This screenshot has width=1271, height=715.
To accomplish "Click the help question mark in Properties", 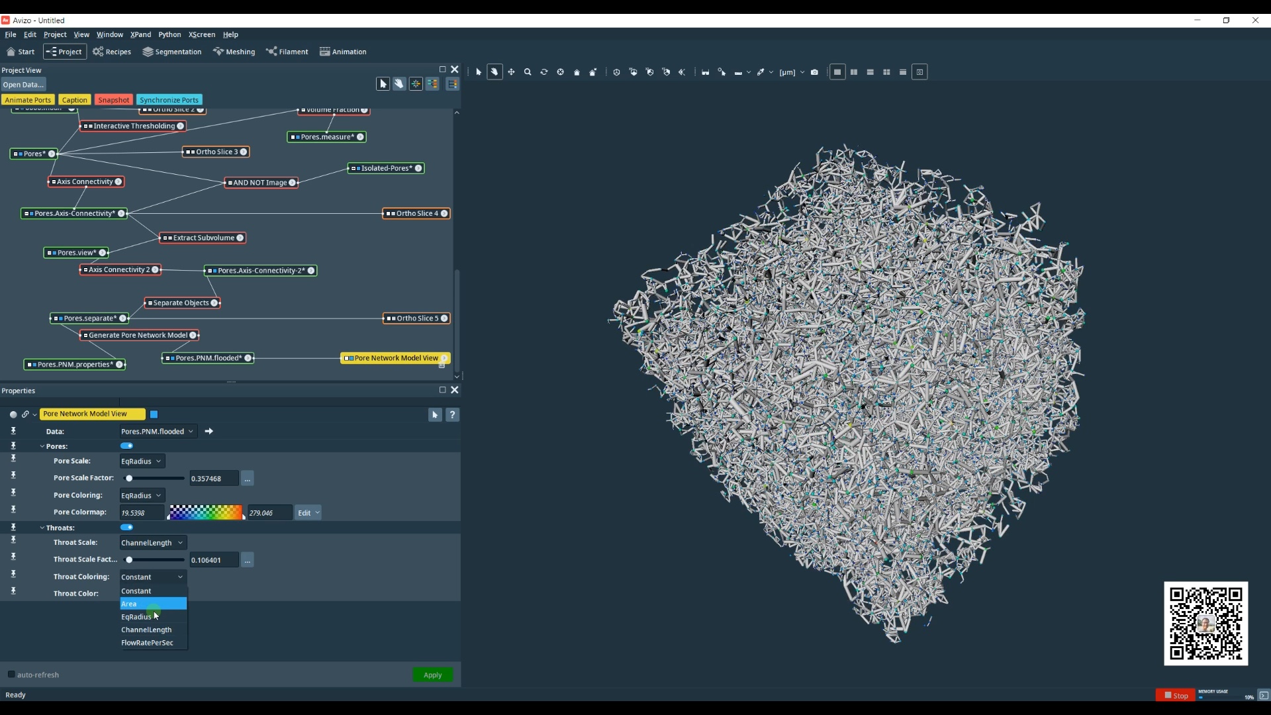I will click(452, 415).
